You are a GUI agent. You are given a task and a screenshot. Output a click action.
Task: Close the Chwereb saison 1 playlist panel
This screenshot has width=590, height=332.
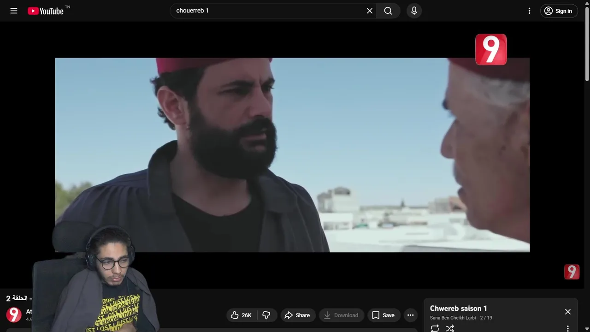568,312
